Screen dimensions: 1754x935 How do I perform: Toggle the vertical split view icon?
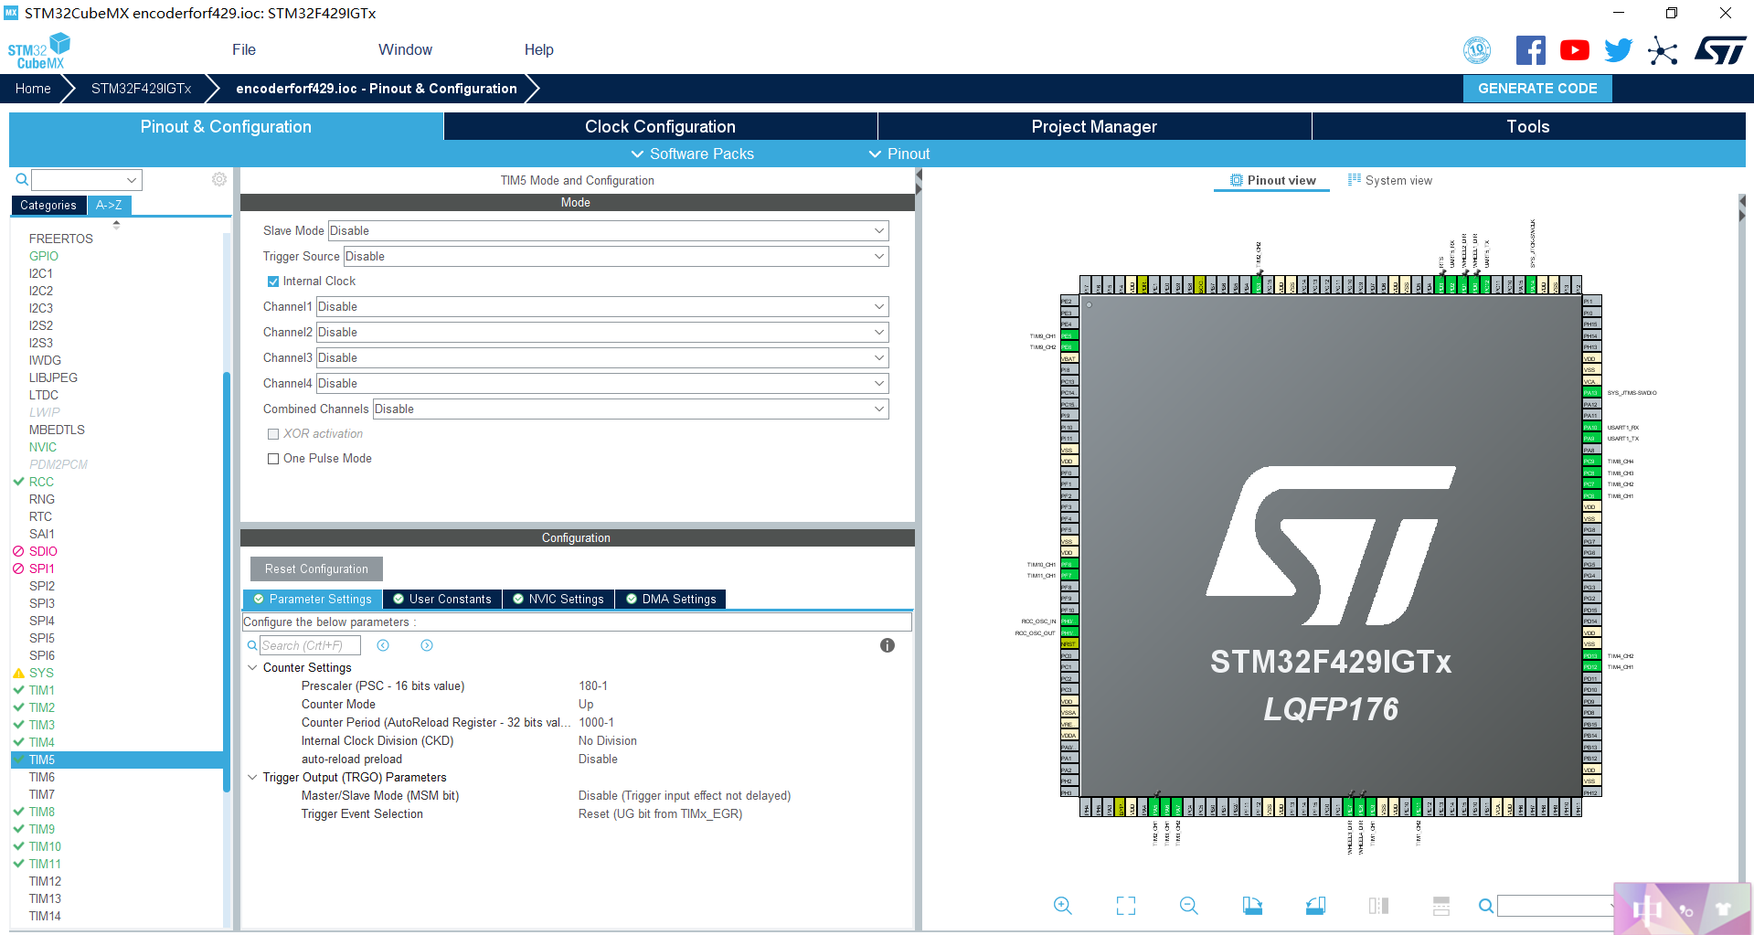click(1378, 906)
